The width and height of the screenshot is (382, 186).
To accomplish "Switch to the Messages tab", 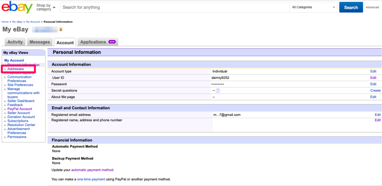I will pos(40,42).
